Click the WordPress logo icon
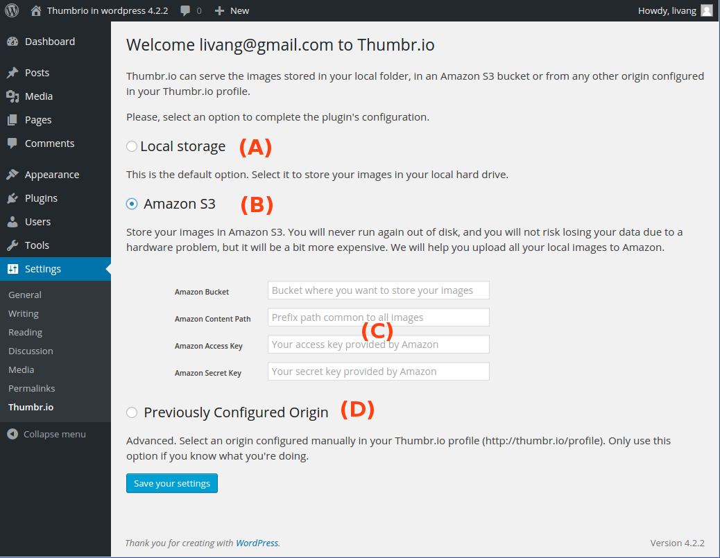720x558 pixels. click(12, 10)
